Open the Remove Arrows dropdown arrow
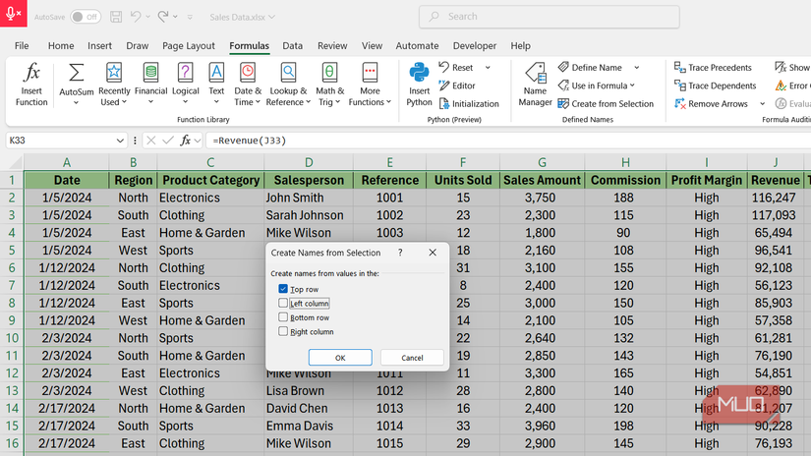The width and height of the screenshot is (811, 456). pos(763,104)
